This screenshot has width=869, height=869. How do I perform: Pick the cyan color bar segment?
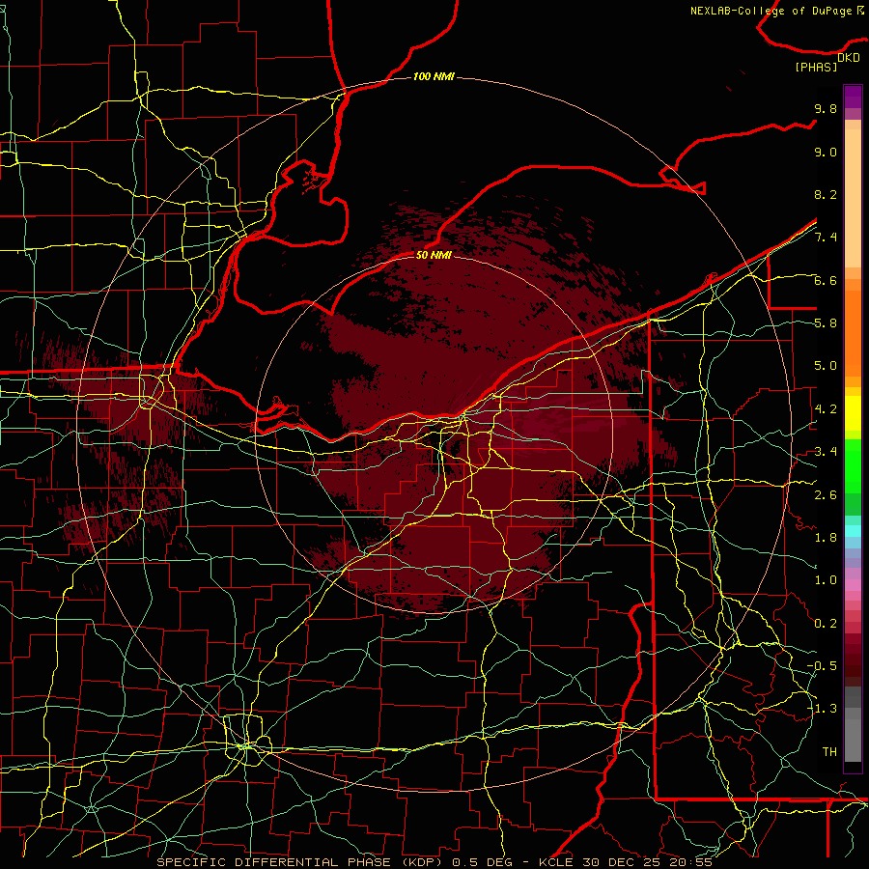click(x=853, y=531)
